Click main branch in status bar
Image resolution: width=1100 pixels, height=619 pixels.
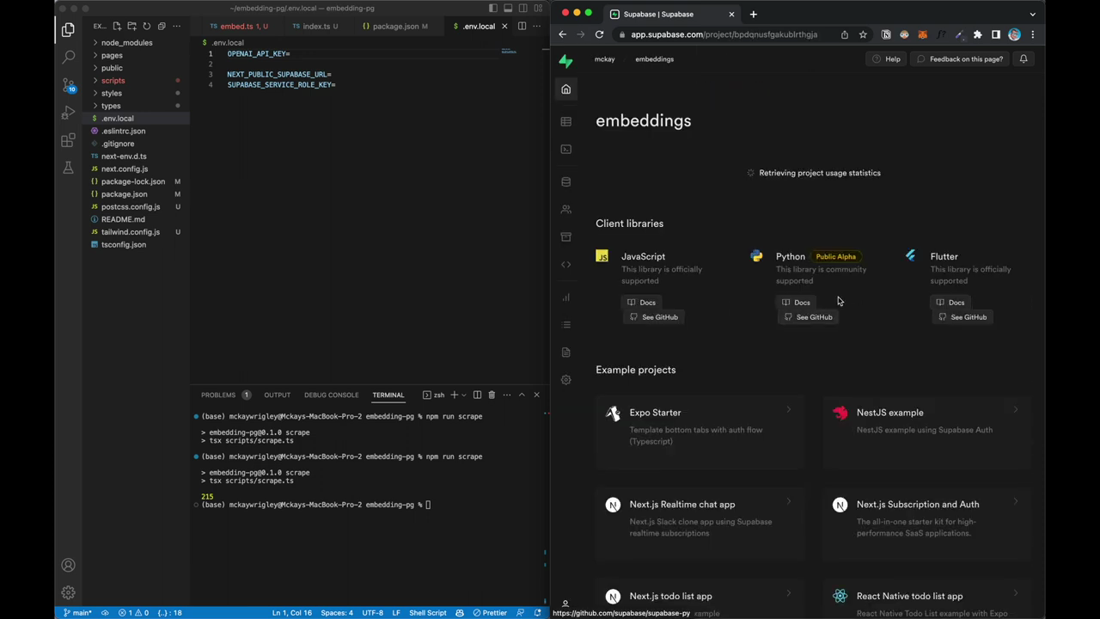click(77, 613)
